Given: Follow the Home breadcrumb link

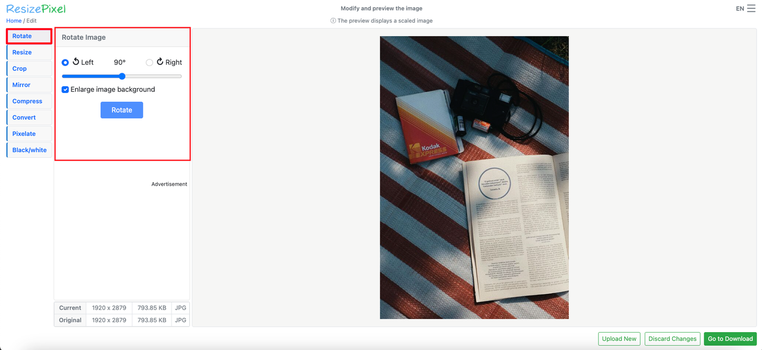Looking at the screenshot, I should point(14,21).
